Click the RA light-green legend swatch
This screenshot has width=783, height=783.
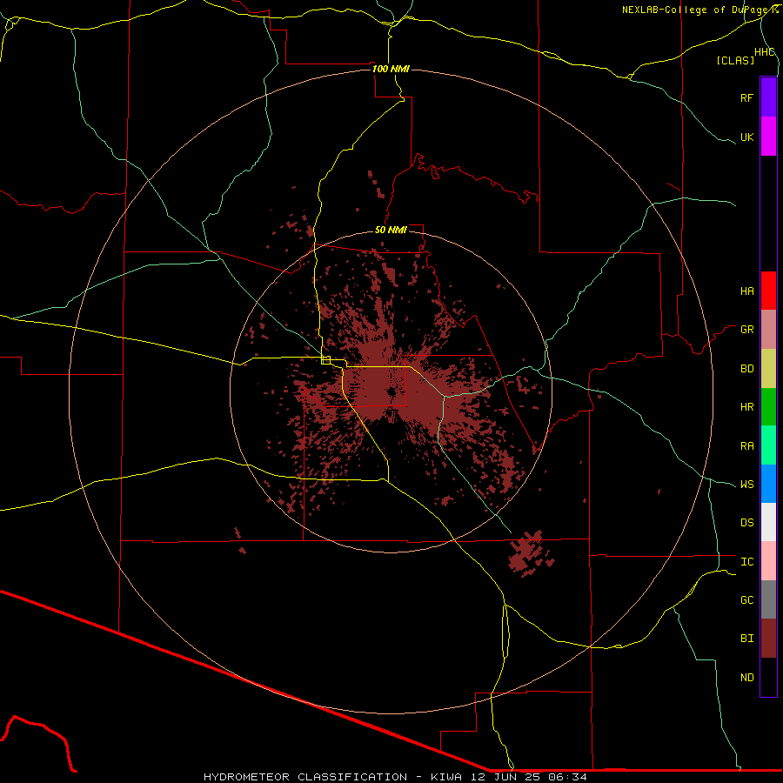click(x=768, y=445)
